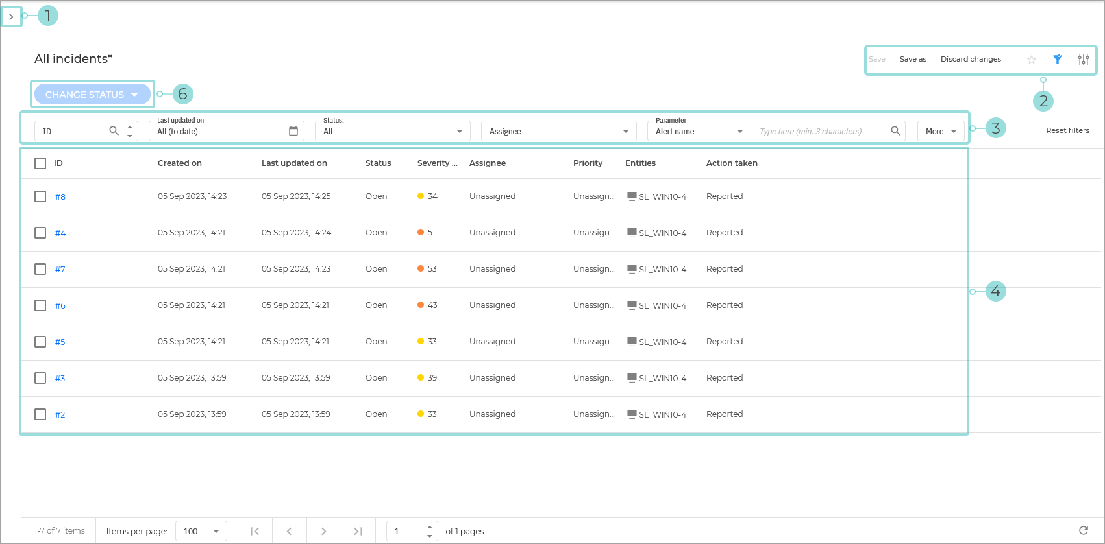Check the box for incident #2
Viewport: 1105px width, 544px height.
pyautogui.click(x=40, y=414)
